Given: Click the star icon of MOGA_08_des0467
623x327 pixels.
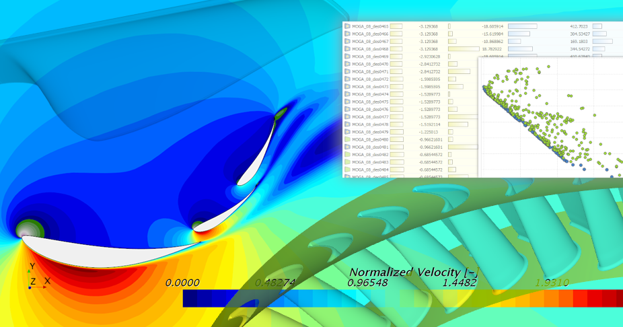Looking at the screenshot, I should tap(347, 41).
